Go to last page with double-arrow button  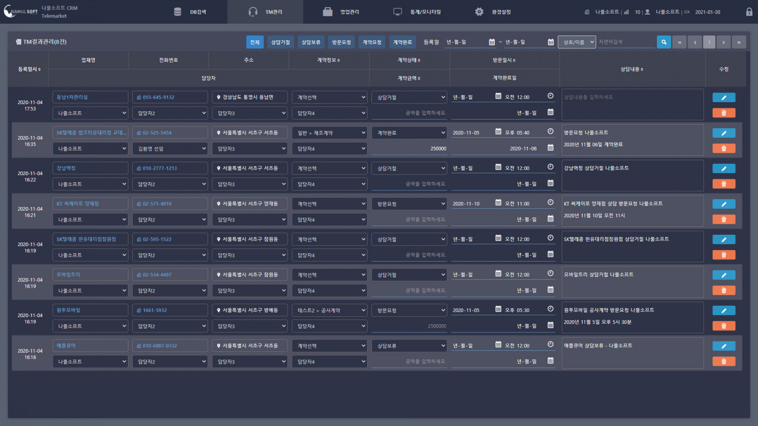[739, 42]
